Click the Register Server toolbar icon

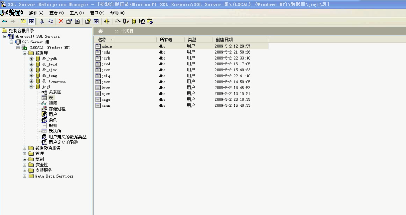pos(126,21)
